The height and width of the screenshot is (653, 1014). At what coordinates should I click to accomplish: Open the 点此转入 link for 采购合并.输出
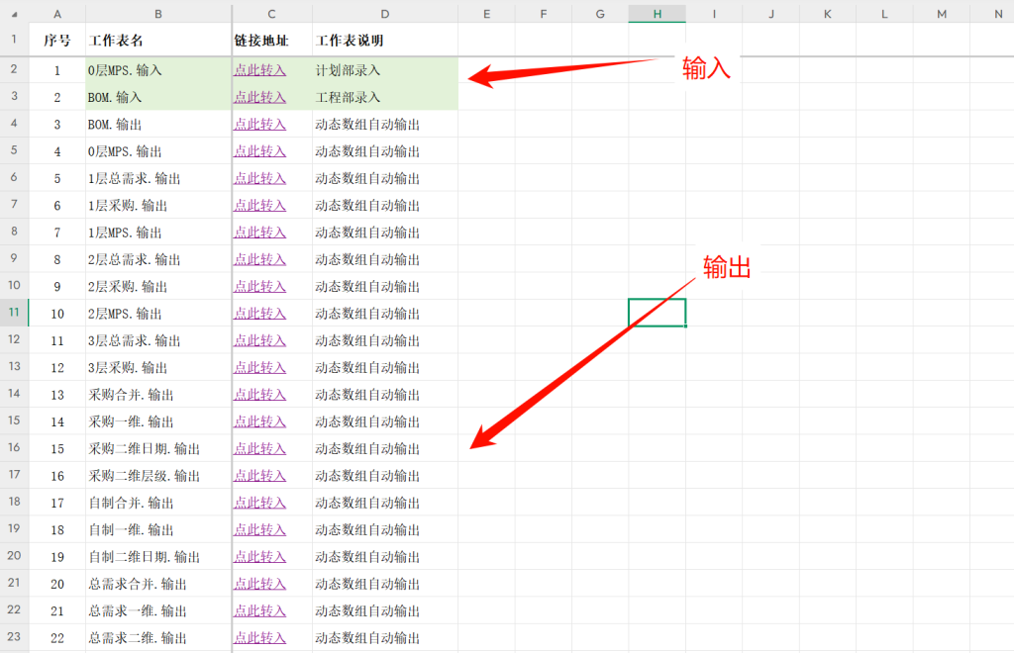click(259, 396)
